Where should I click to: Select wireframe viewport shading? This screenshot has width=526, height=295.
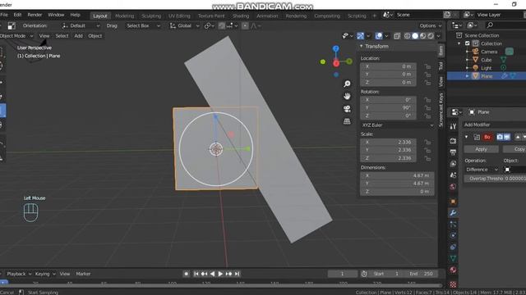pyautogui.click(x=408, y=36)
